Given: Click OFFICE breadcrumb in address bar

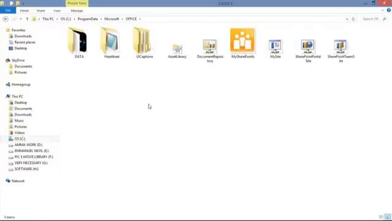Looking at the screenshot, I should 131,19.
